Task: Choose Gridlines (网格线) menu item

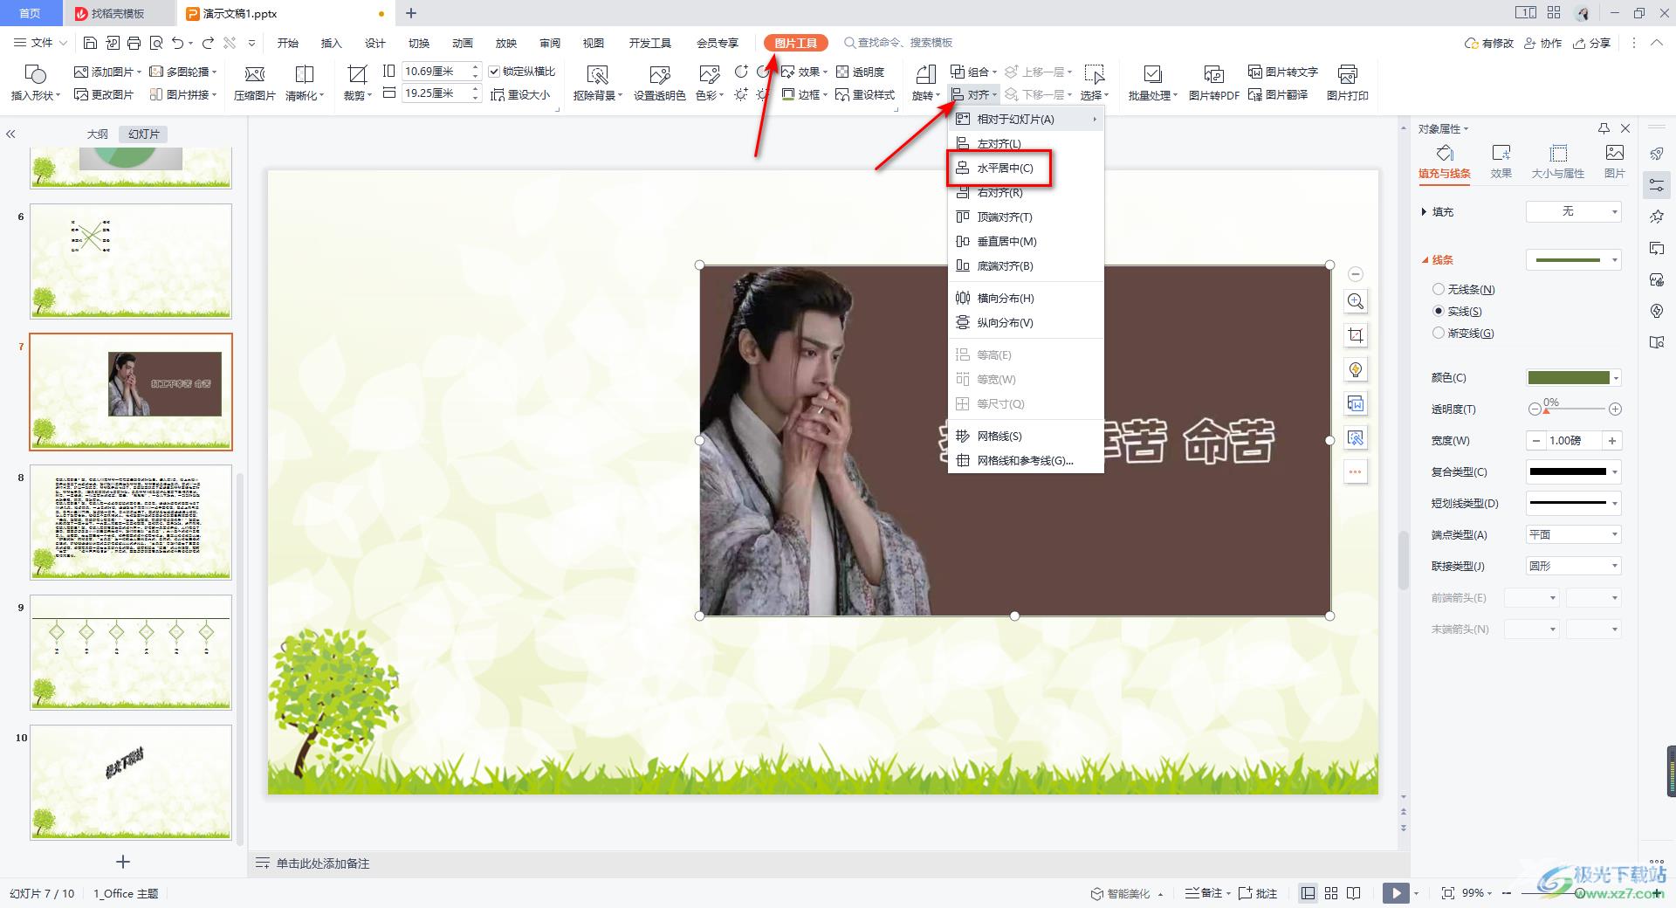Action: coord(1026,436)
